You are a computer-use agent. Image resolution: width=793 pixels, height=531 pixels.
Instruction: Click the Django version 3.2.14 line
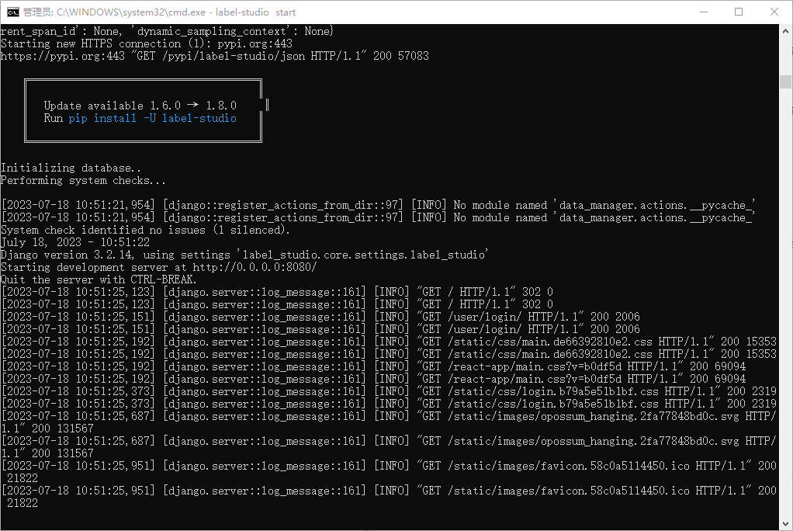[116, 254]
